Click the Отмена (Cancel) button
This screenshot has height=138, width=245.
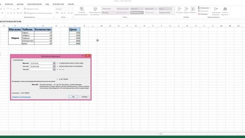(84, 97)
